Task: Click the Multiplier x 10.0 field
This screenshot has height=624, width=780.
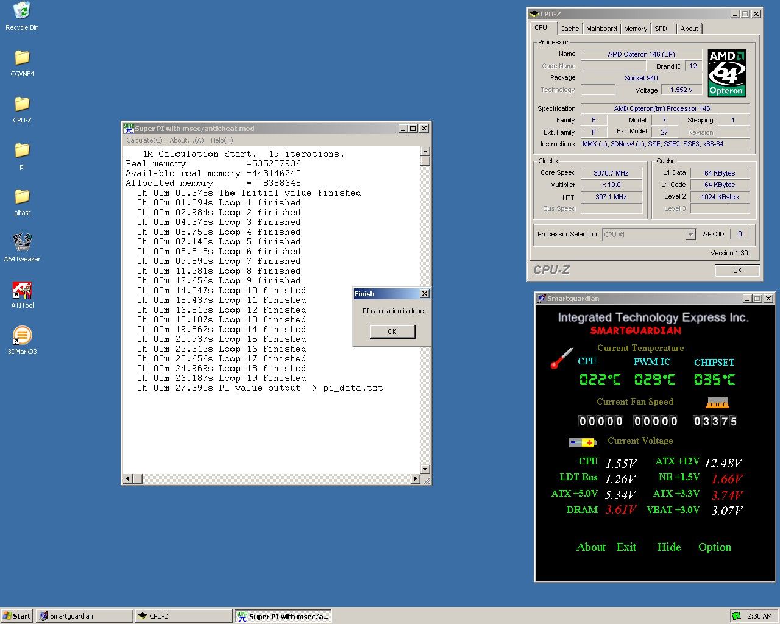Action: 611,185
